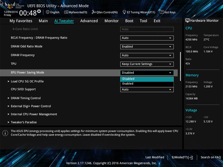Viewport: 223px width, 167px height.
Task: Click the CPU Frequency value 4200 MHz
Action: pos(191,40)
